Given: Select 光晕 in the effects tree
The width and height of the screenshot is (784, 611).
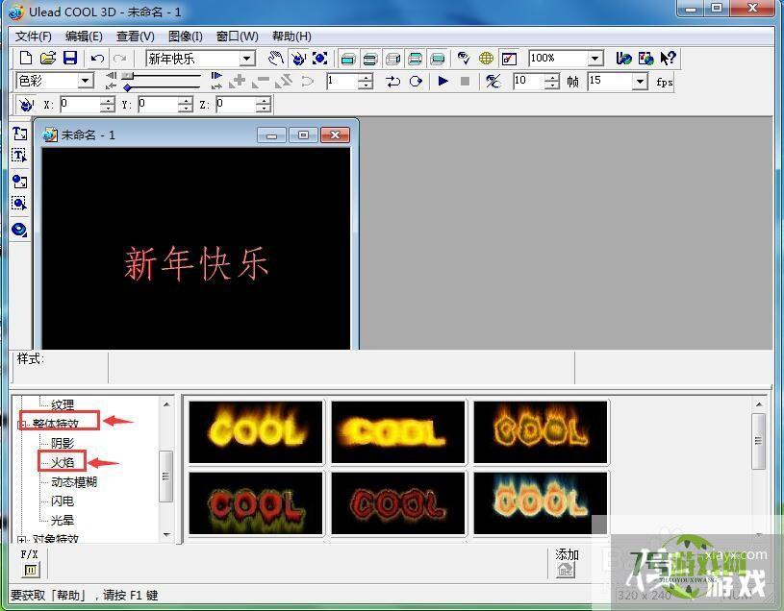Looking at the screenshot, I should click(x=63, y=520).
